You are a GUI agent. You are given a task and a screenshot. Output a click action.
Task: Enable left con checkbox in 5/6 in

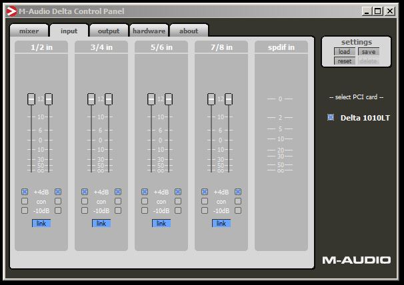tap(145, 201)
